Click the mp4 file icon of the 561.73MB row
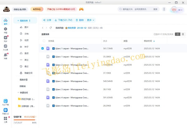The width and height of the screenshot is (187, 128). pos(48,48)
